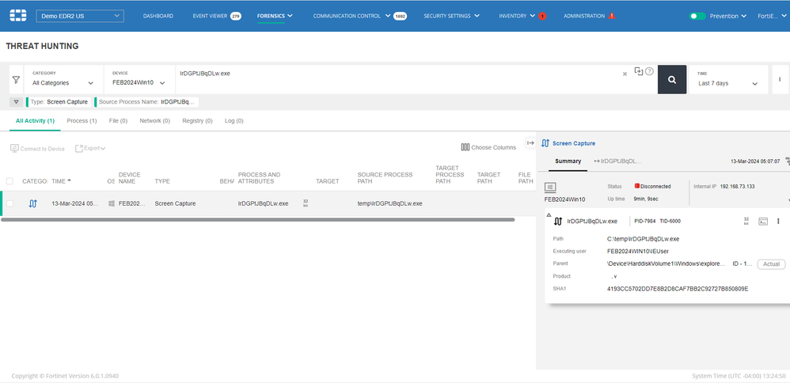Open the Export dropdown

[91, 148]
